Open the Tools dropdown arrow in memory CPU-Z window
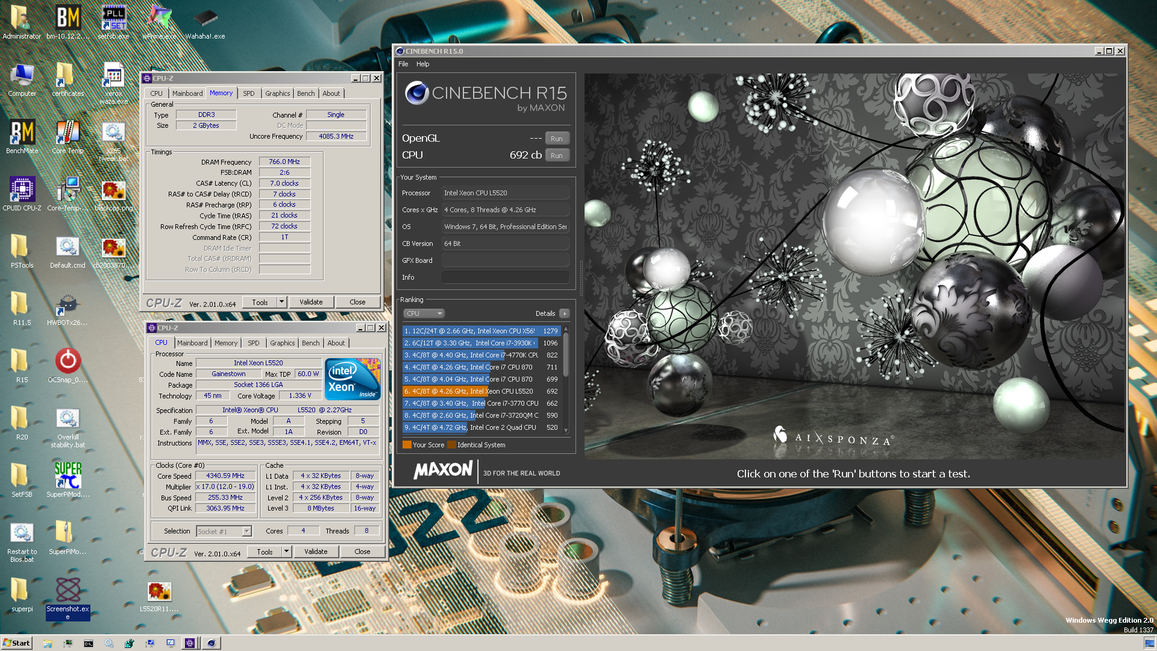This screenshot has height=651, width=1157. click(x=281, y=302)
